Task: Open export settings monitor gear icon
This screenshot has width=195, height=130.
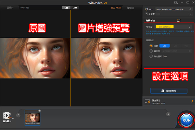Action: pyautogui.click(x=147, y=101)
